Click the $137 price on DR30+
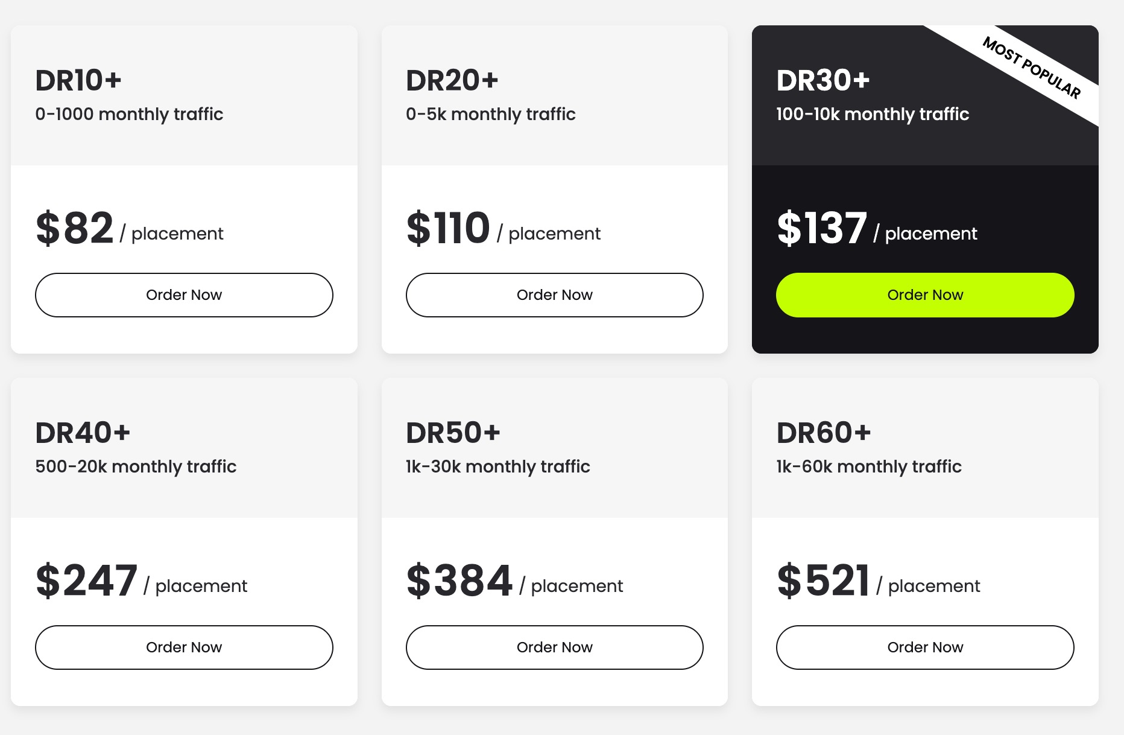 coord(821,229)
